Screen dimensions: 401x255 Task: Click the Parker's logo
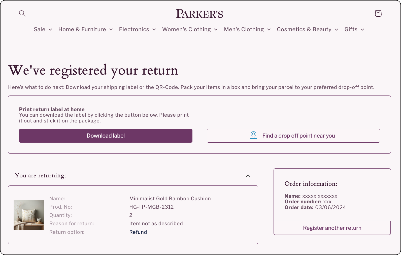200,14
